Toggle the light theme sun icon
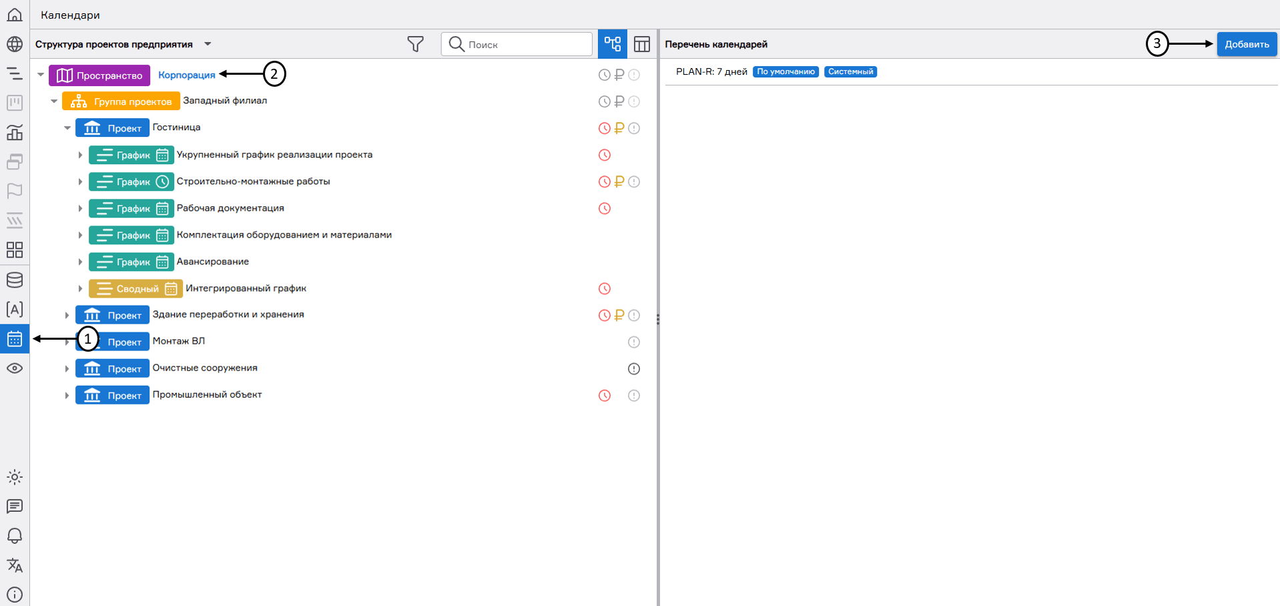Screen dimensions: 1280x606 coord(15,477)
